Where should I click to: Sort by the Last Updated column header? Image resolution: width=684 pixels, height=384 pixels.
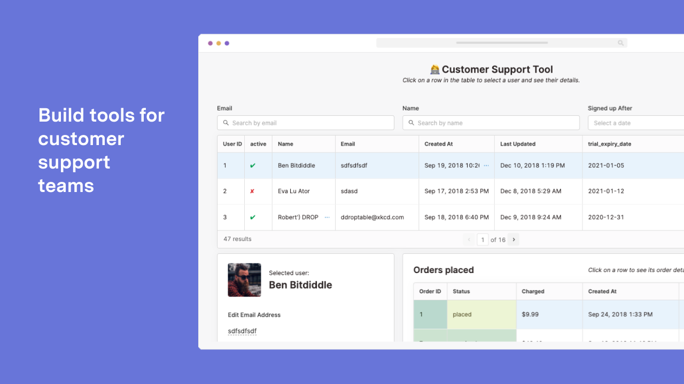(517, 144)
